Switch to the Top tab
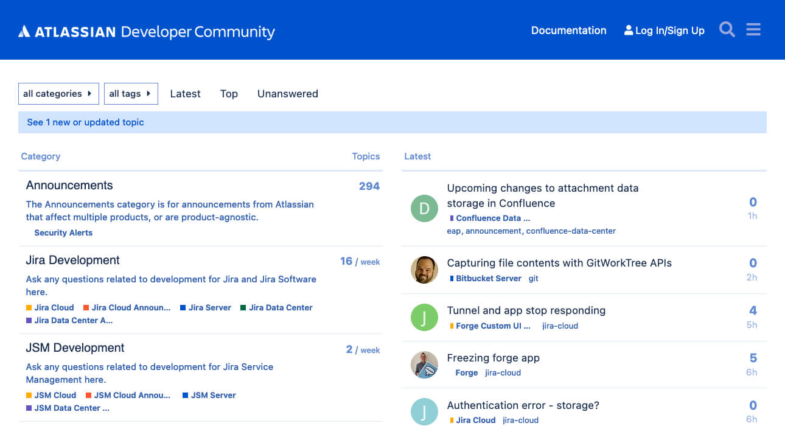Image resolution: width=785 pixels, height=426 pixels. (x=229, y=94)
